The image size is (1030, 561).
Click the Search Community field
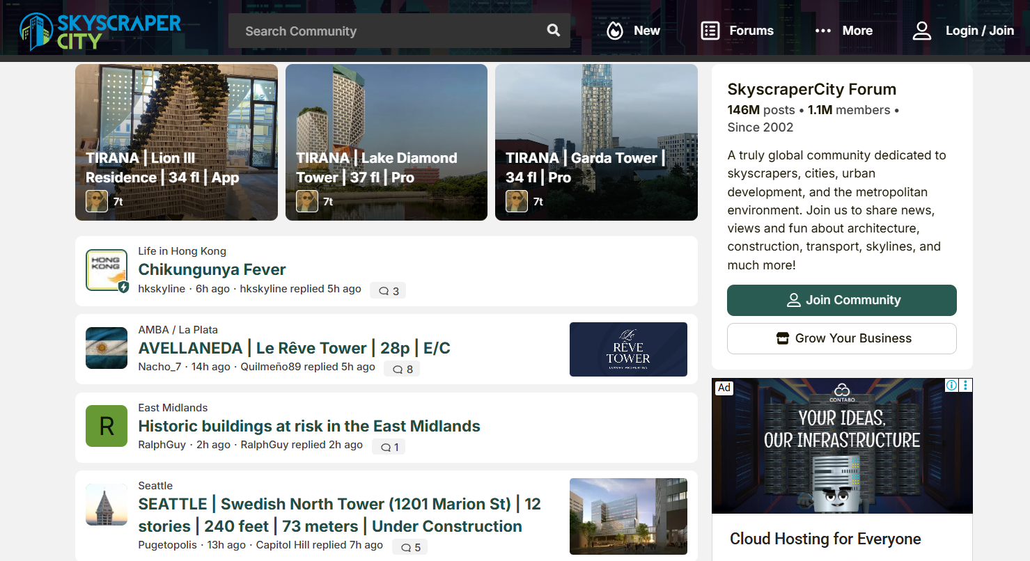399,31
